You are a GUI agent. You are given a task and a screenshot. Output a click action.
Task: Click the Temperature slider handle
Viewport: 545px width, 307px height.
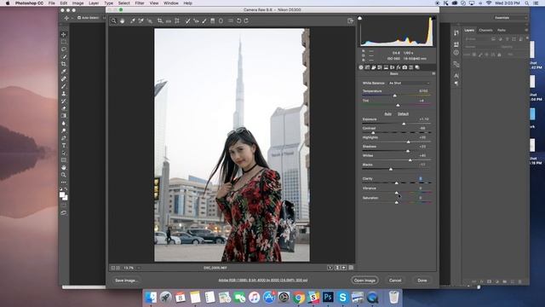coord(394,96)
